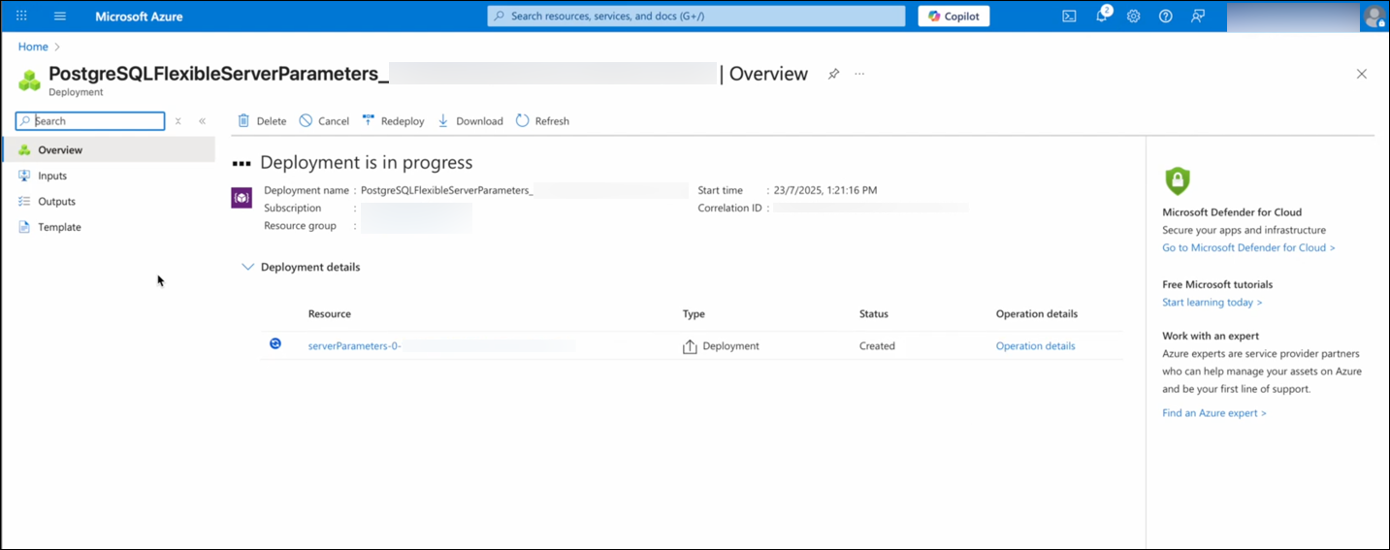Screen dimensions: 1390x550
Task: Open the notifications bell
Action: pos(1102,16)
